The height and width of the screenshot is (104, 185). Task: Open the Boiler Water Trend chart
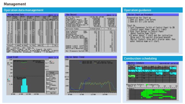pos(91,75)
